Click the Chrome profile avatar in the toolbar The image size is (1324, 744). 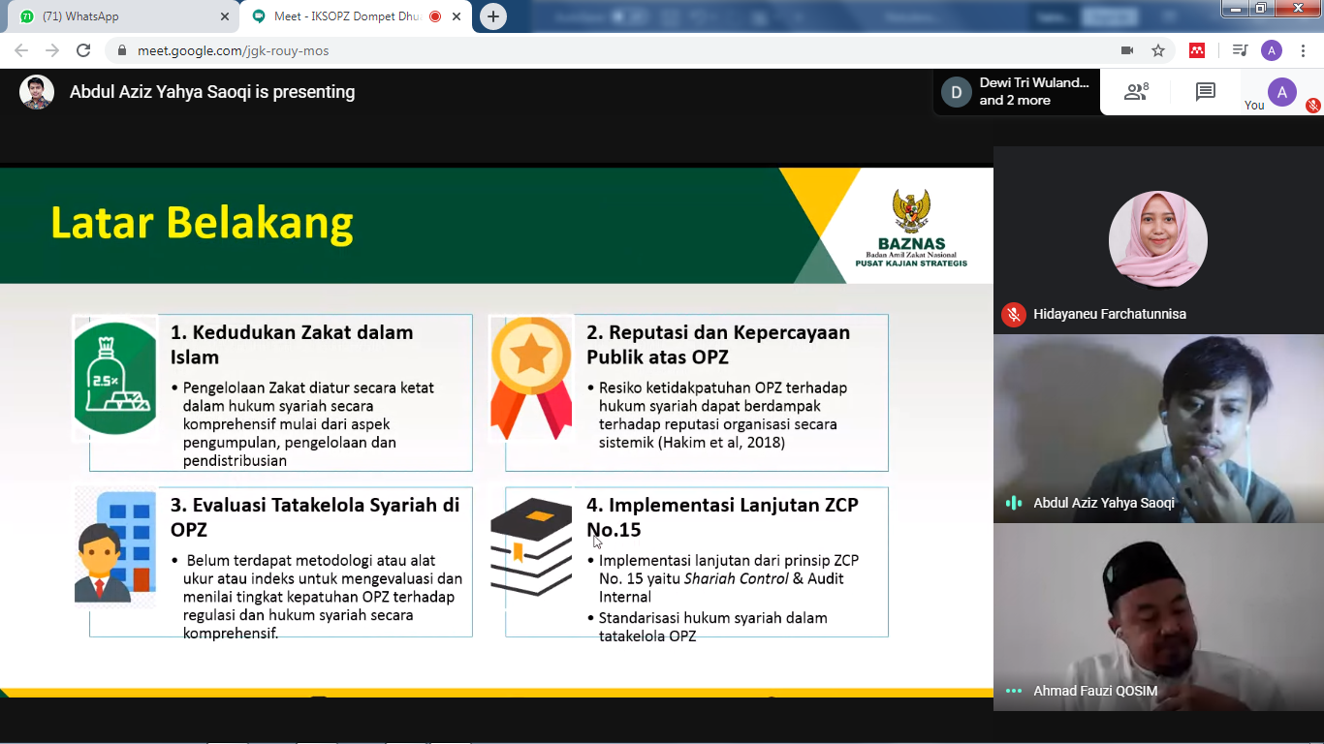pyautogui.click(x=1271, y=50)
